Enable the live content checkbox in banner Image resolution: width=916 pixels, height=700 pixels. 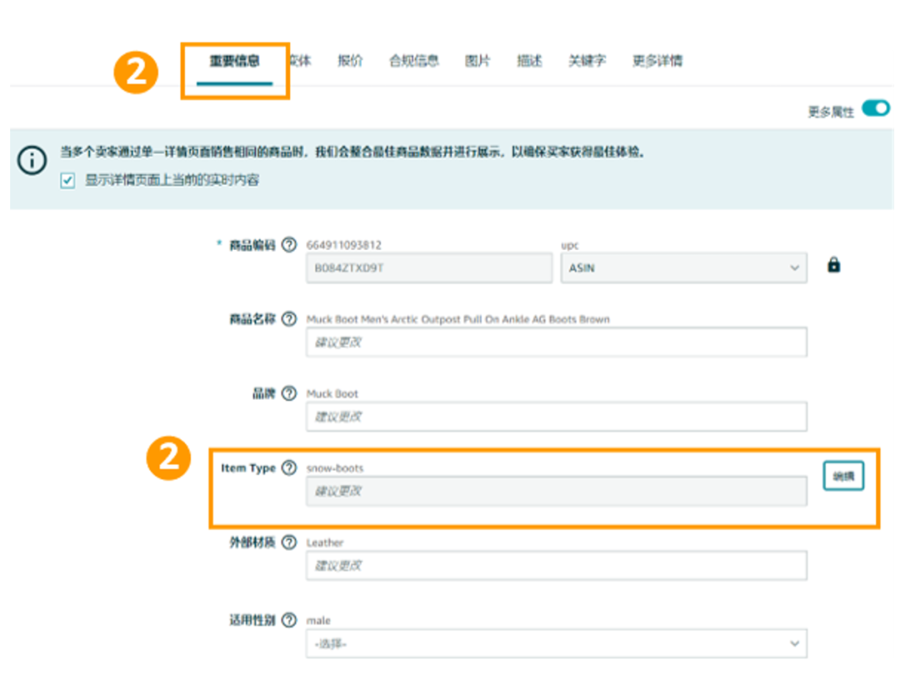click(66, 180)
